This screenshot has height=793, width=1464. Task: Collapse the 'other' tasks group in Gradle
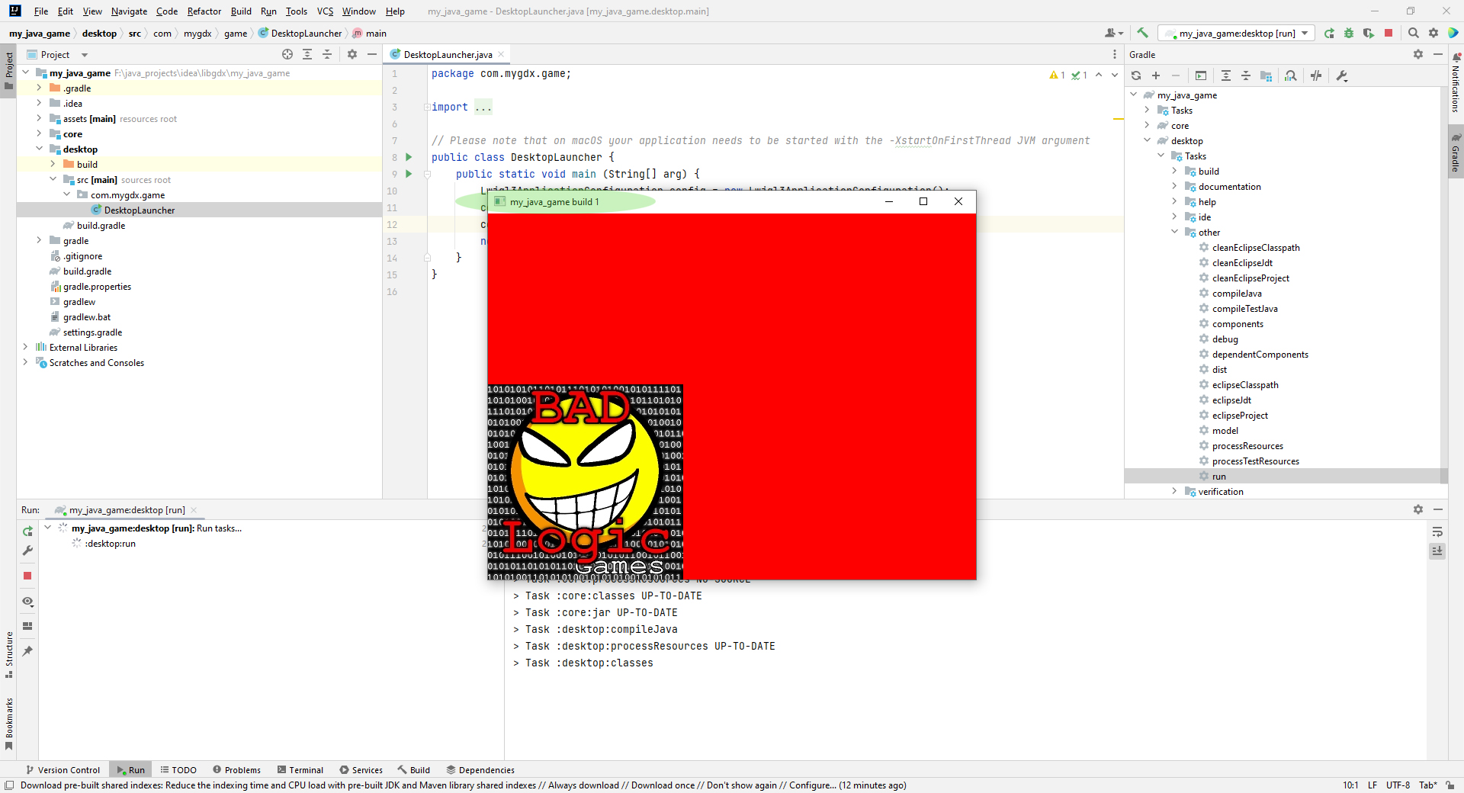[1174, 232]
